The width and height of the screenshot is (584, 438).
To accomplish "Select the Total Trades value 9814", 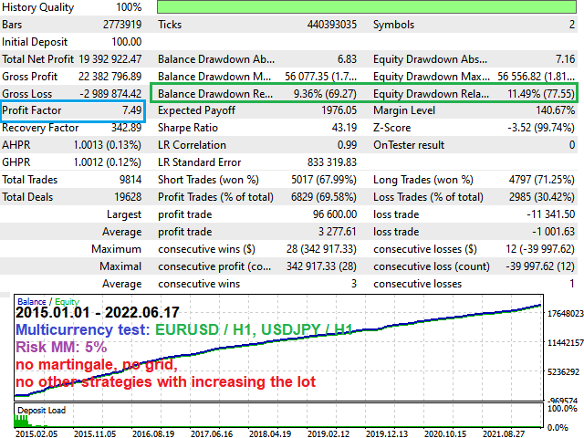I will [x=125, y=180].
